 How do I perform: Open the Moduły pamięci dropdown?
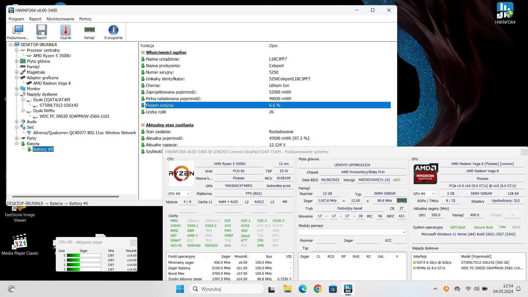(352, 232)
